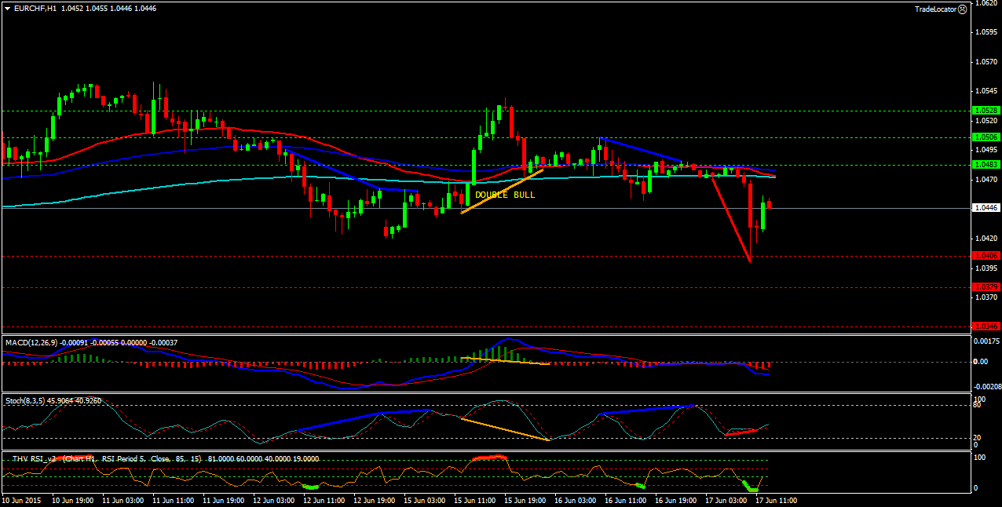Screen dimensions: 1002x507
Task: Click the 16 Jun 11:00 time label
Action: coord(624,500)
